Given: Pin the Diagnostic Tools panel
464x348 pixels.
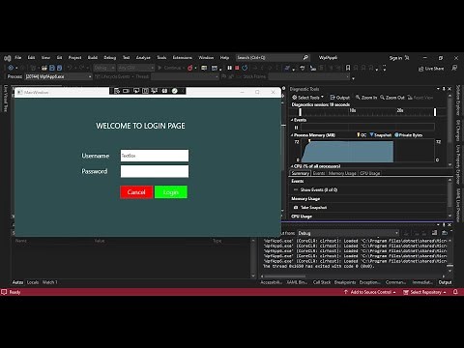Looking at the screenshot, I should pos(444,89).
